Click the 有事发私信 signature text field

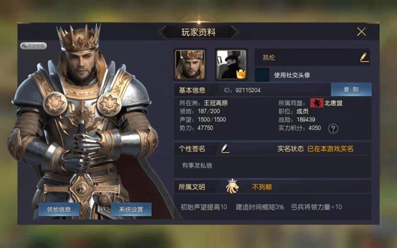[x=272, y=166]
